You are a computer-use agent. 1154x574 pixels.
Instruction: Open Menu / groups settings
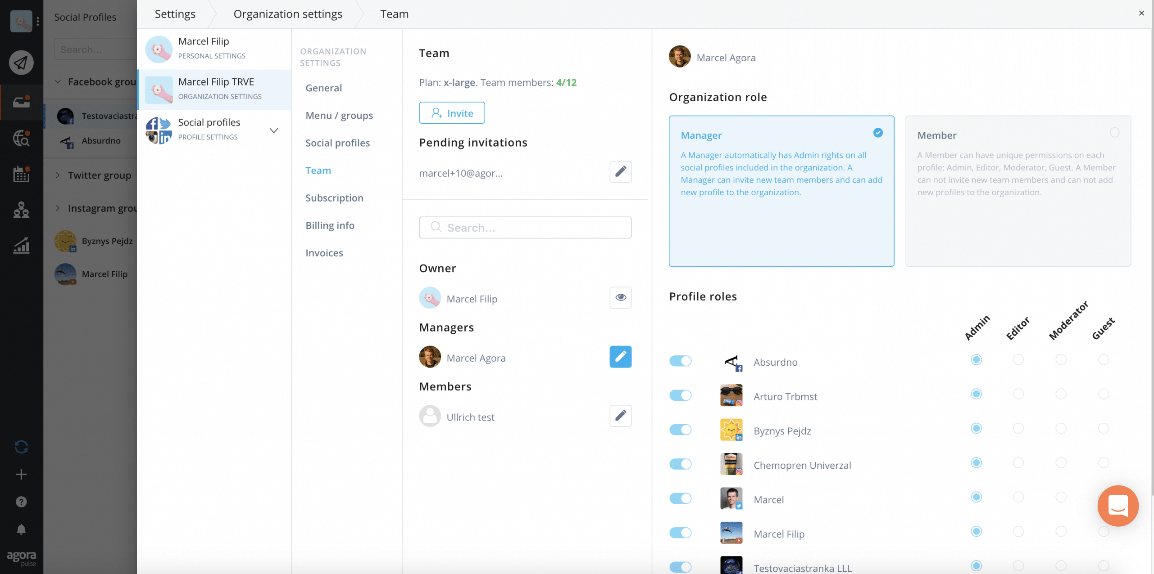tap(339, 115)
